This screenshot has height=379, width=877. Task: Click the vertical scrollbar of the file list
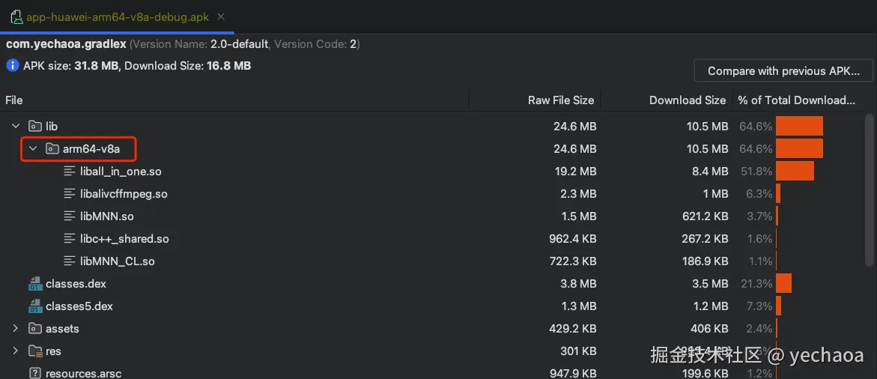[869, 187]
